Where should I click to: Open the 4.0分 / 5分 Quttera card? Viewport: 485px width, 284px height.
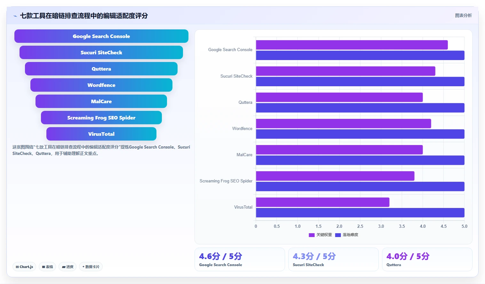point(427,259)
